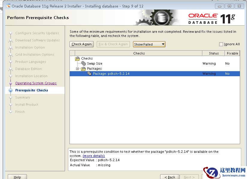The height and width of the screenshot is (179, 247).
Task: Select the Configure Security Updates step
Action: click(37, 33)
